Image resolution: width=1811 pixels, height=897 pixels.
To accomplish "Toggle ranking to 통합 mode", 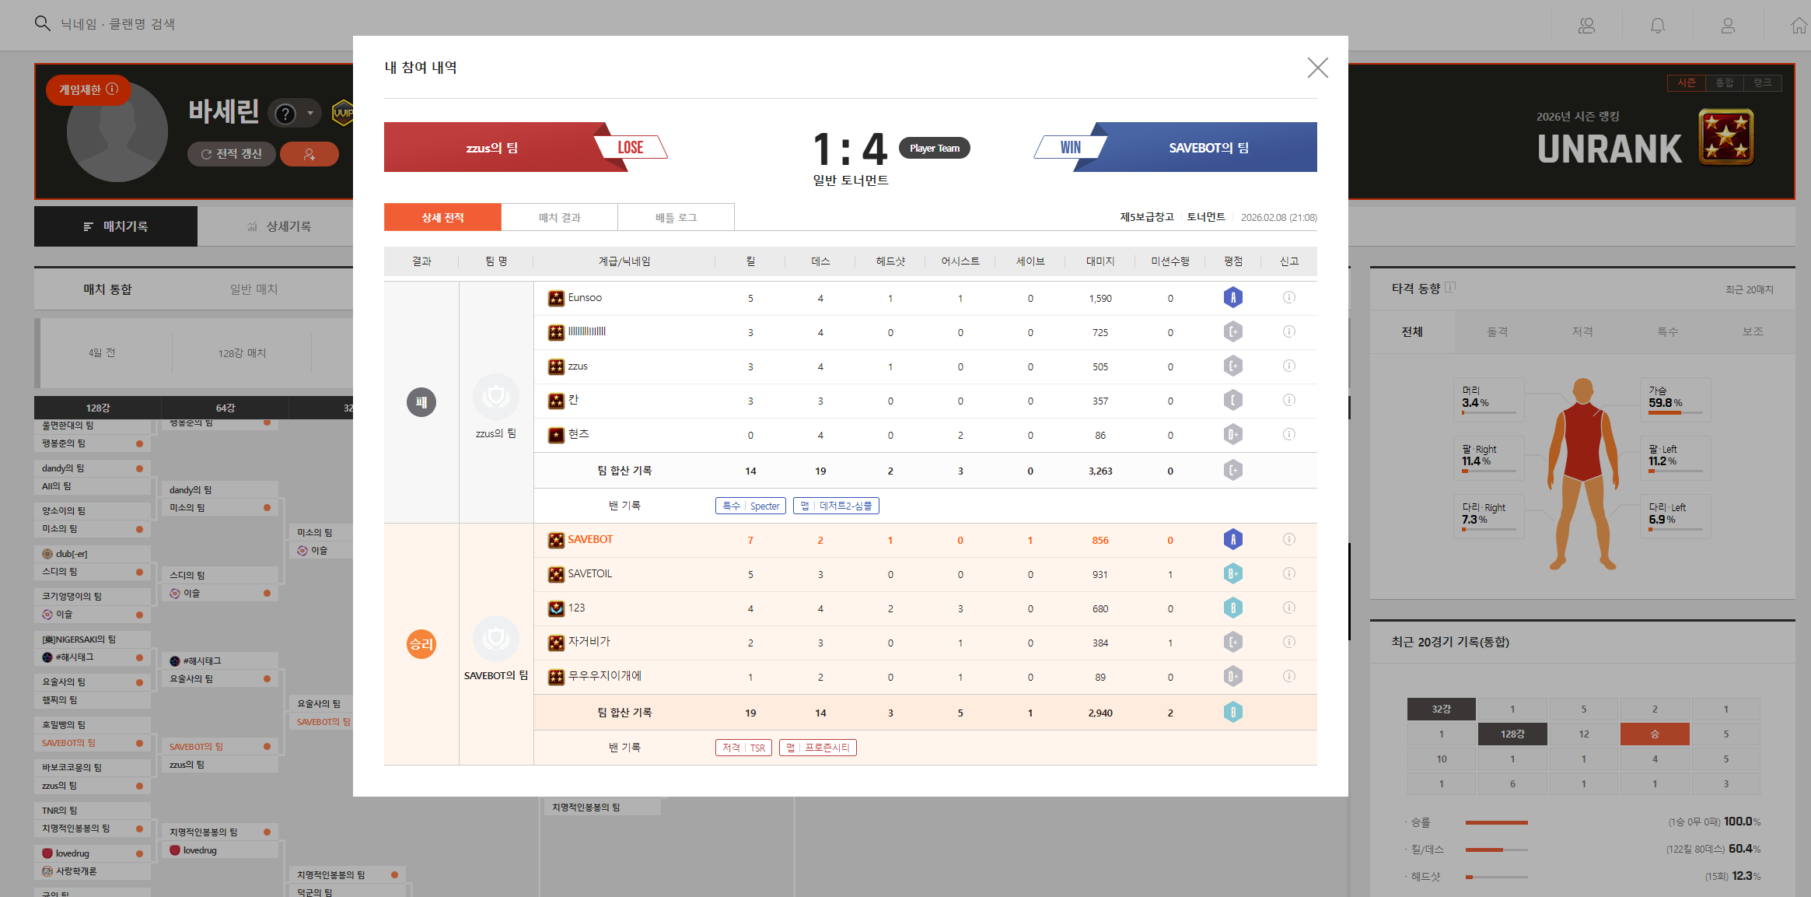I will [x=1724, y=82].
